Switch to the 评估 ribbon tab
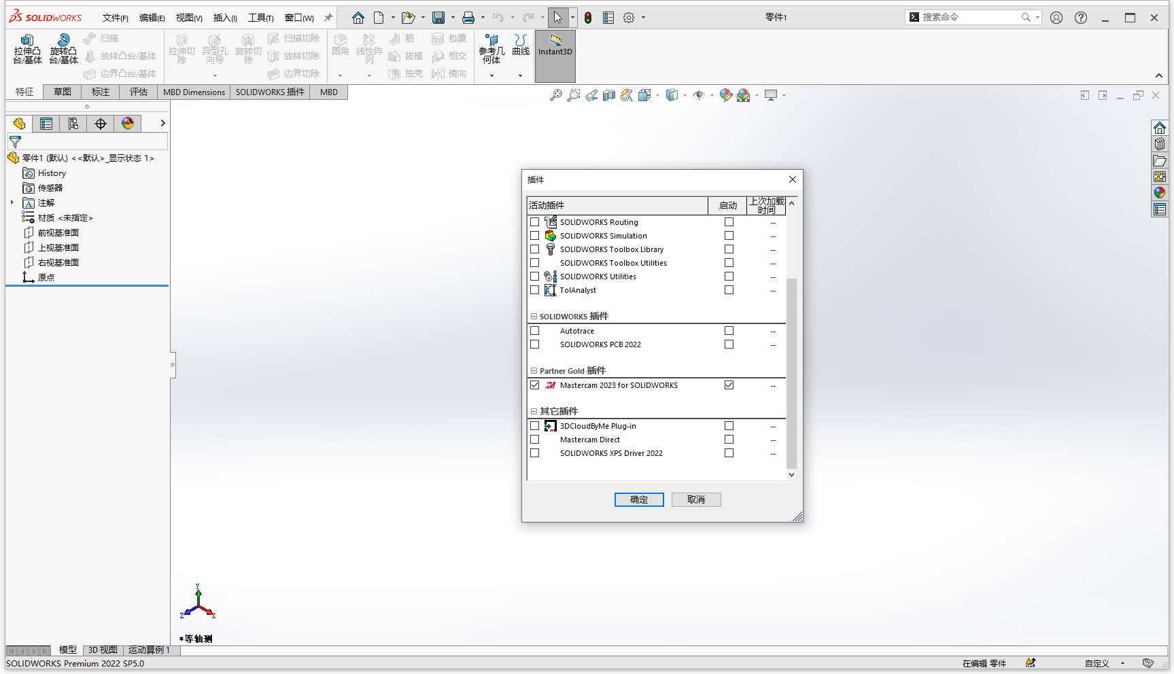This screenshot has height=674, width=1174. (x=139, y=92)
